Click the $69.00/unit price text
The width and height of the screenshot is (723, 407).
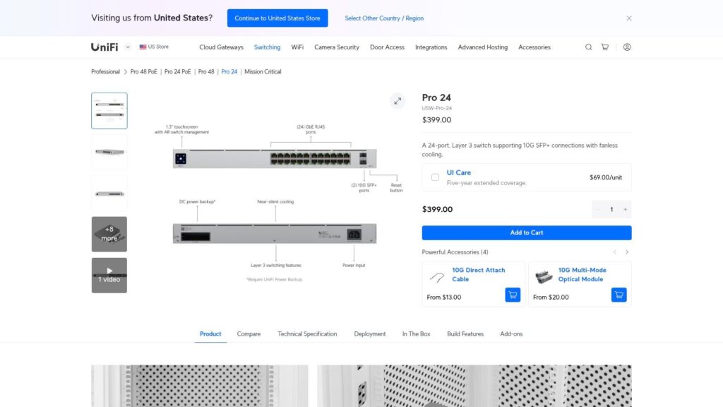pyautogui.click(x=606, y=177)
